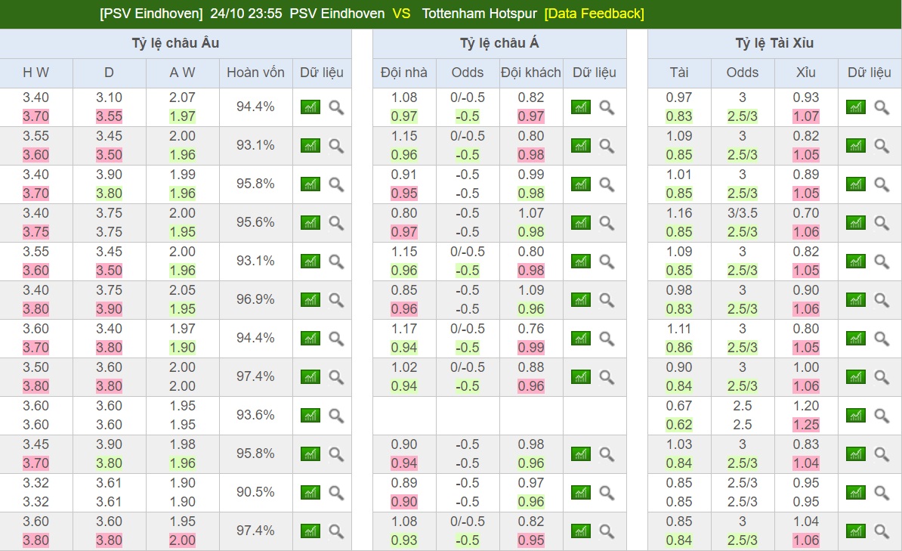
Task: View chart for Asian row 0.89, -0.5, 0.97
Action: [580, 493]
